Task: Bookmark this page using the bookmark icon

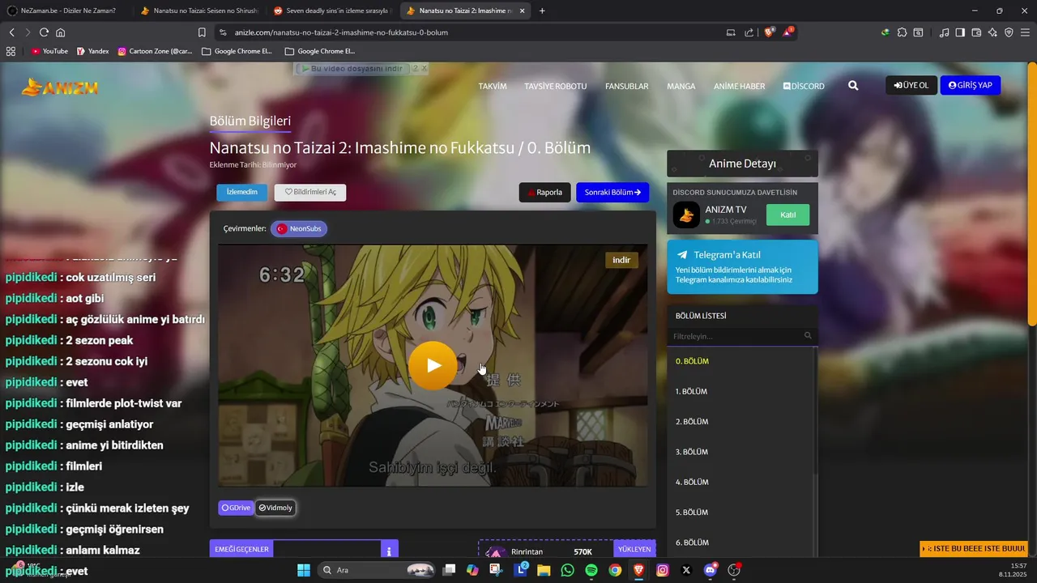Action: [202, 32]
